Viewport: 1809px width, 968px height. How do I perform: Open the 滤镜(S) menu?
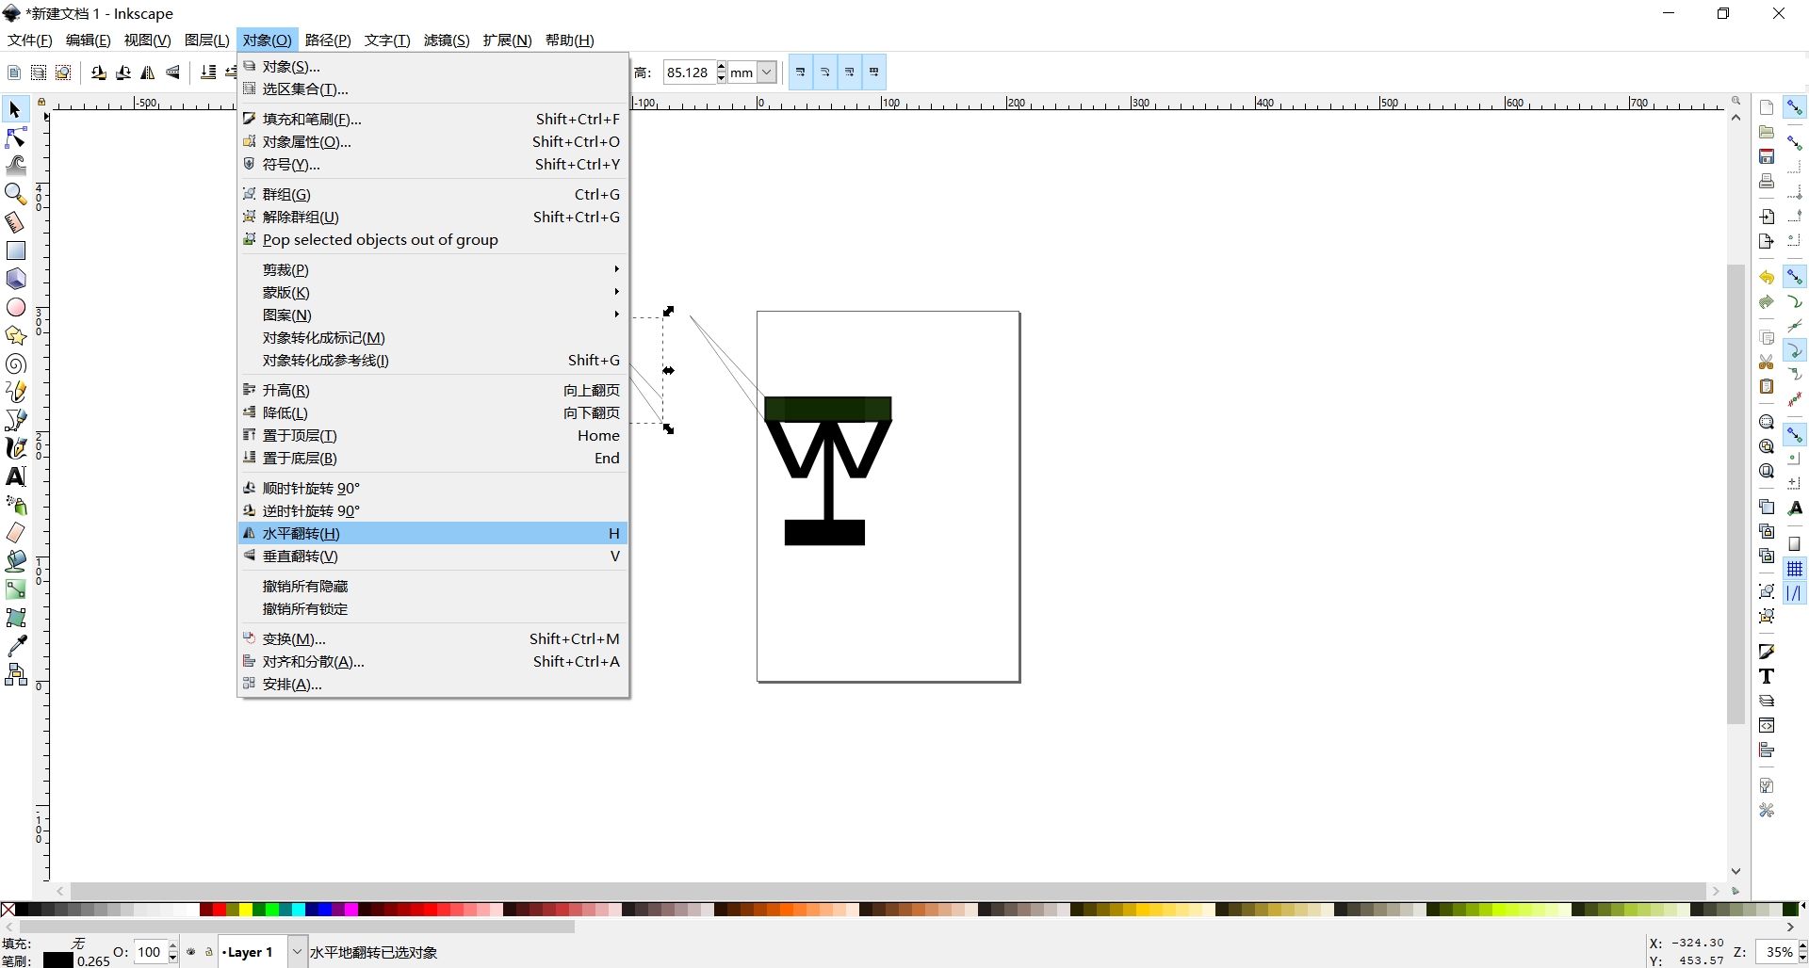(447, 40)
